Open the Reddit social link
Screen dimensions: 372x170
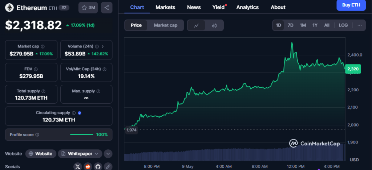tap(88, 167)
